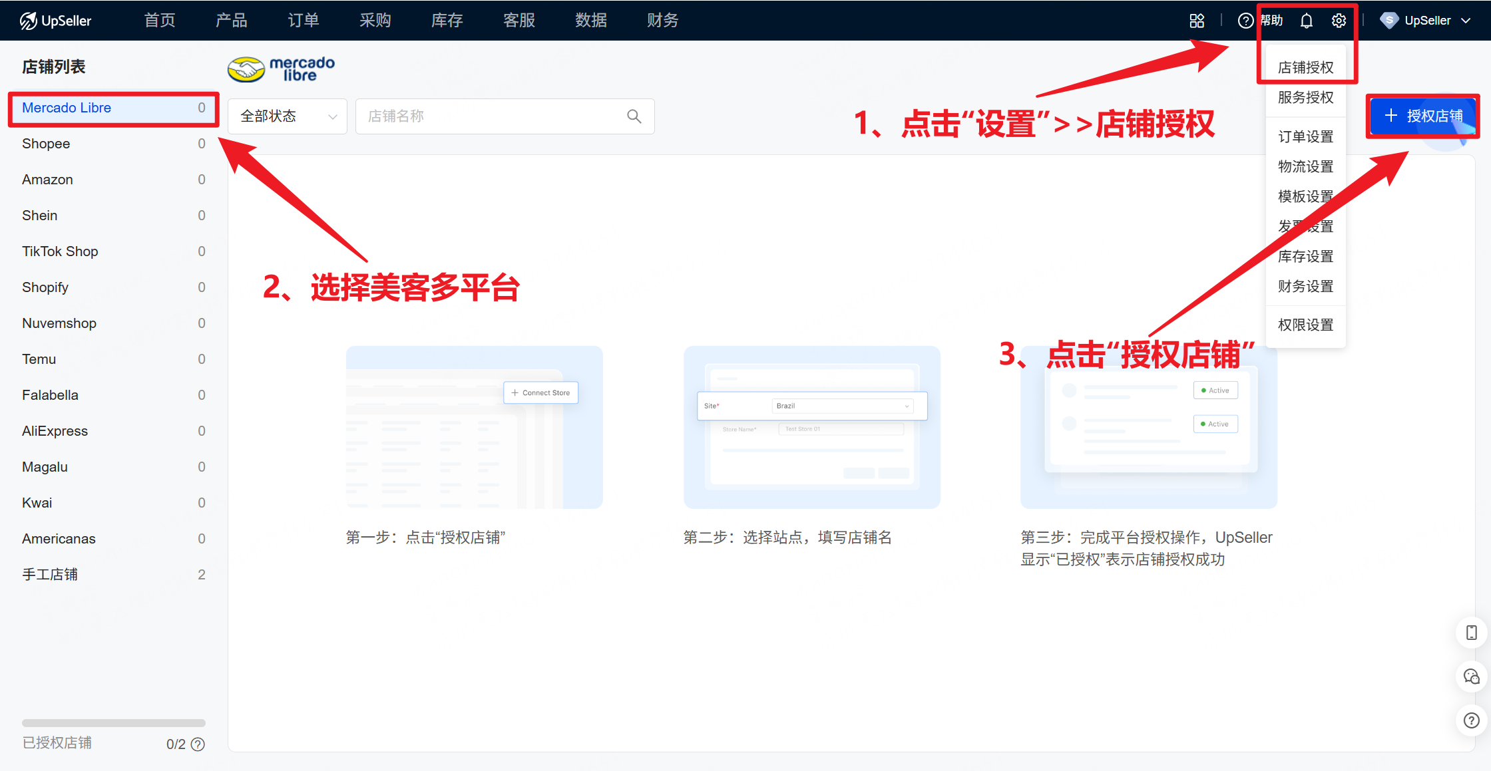This screenshot has width=1491, height=771.
Task: Open the 订单 top navigation menu
Action: click(304, 21)
